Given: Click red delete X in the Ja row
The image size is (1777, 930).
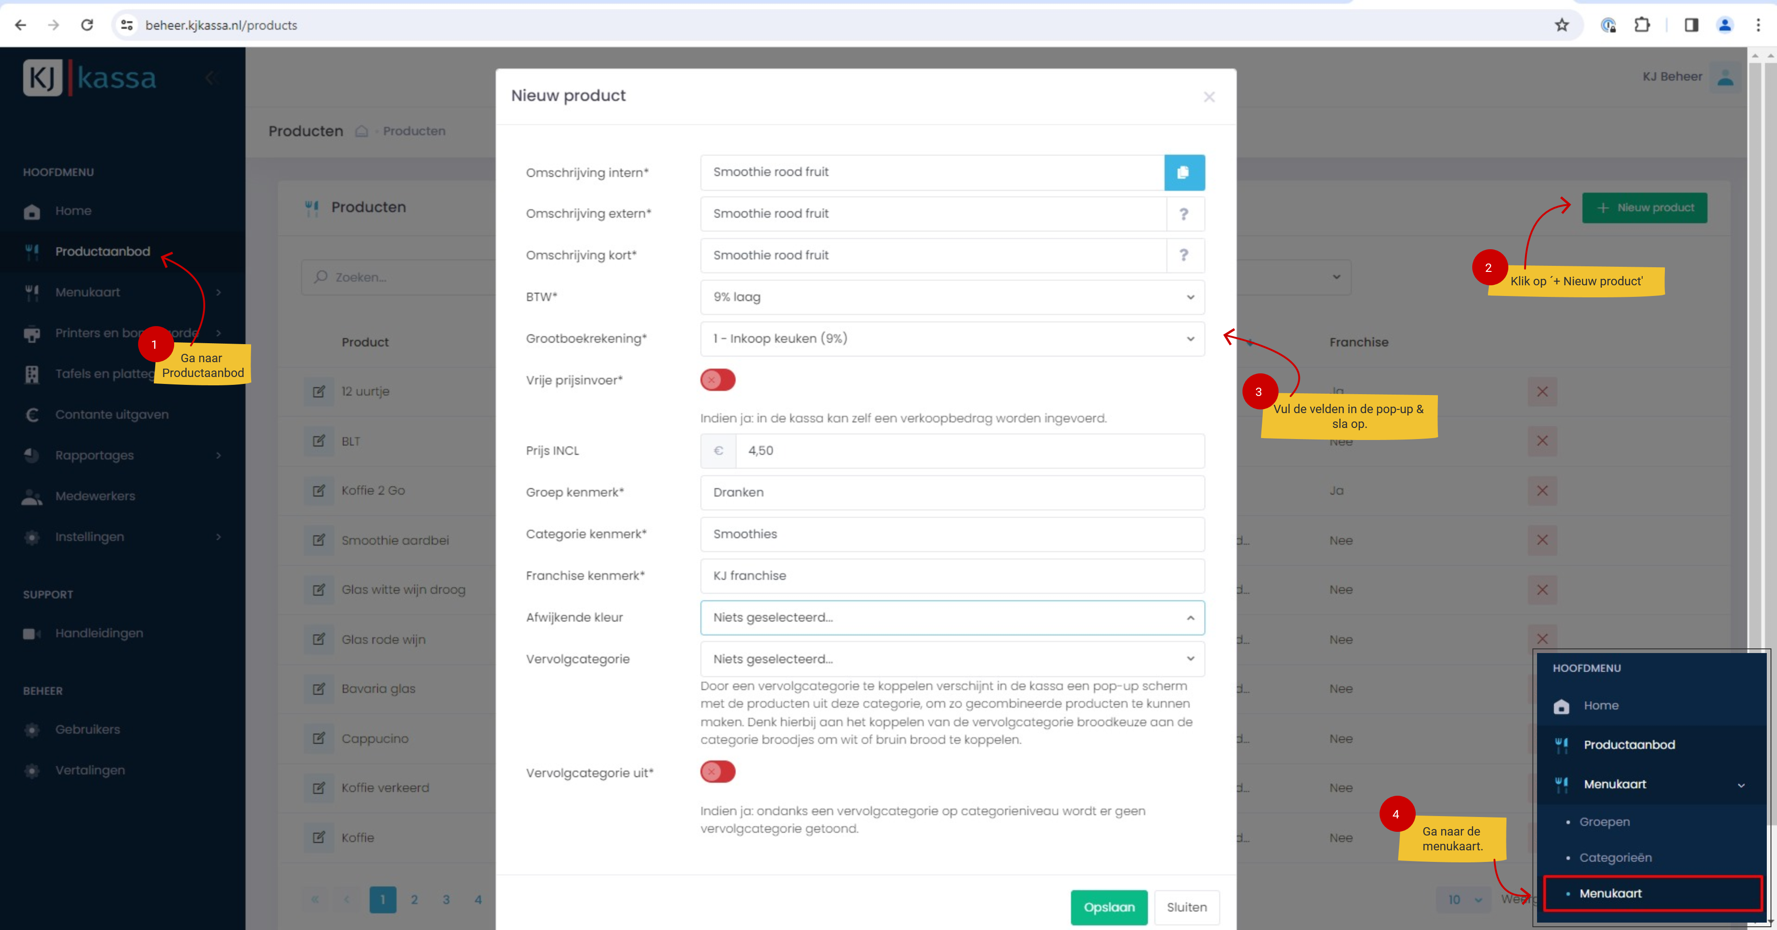Looking at the screenshot, I should (1542, 490).
